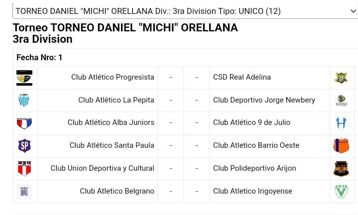Click the Club Atlético Progresista crest
Viewport: 358px width, 215px height.
click(24, 77)
